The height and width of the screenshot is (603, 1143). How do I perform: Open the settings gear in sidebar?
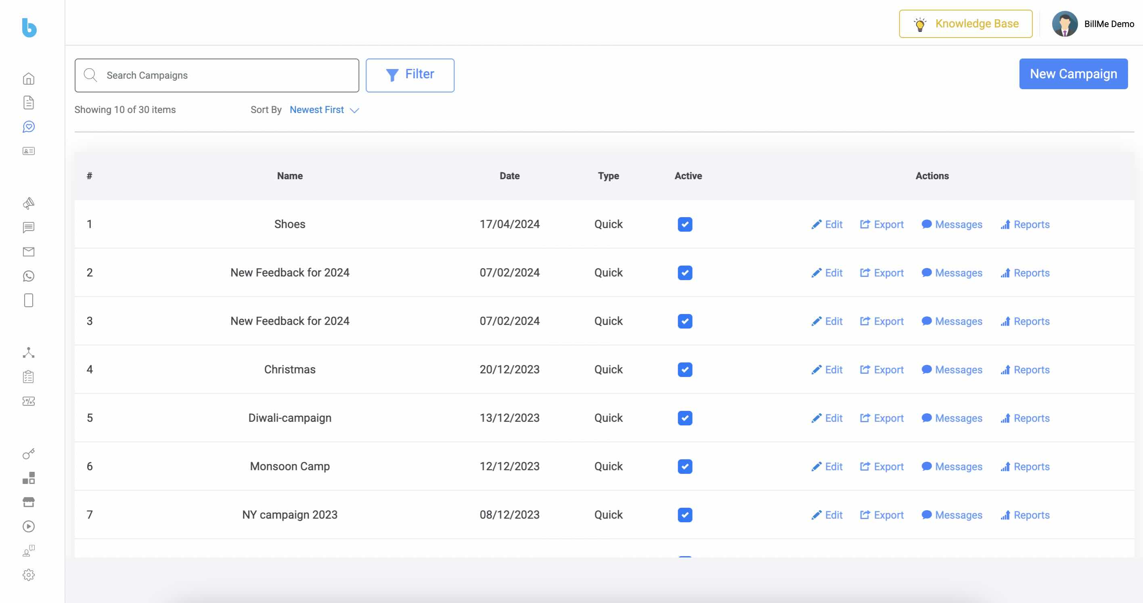pyautogui.click(x=28, y=575)
